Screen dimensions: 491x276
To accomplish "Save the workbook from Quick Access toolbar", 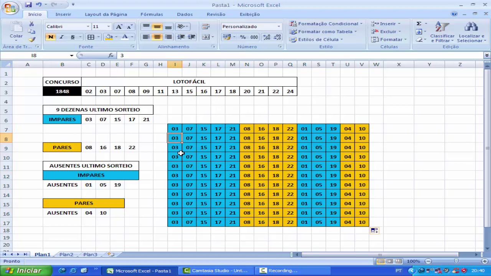I will click(28, 5).
